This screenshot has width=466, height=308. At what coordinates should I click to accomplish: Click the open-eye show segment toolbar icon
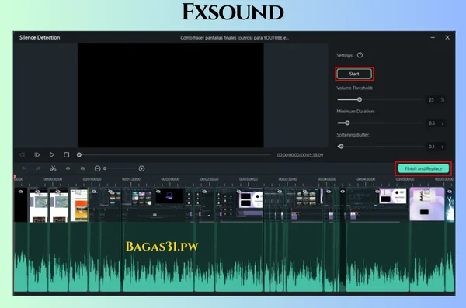[x=68, y=168]
